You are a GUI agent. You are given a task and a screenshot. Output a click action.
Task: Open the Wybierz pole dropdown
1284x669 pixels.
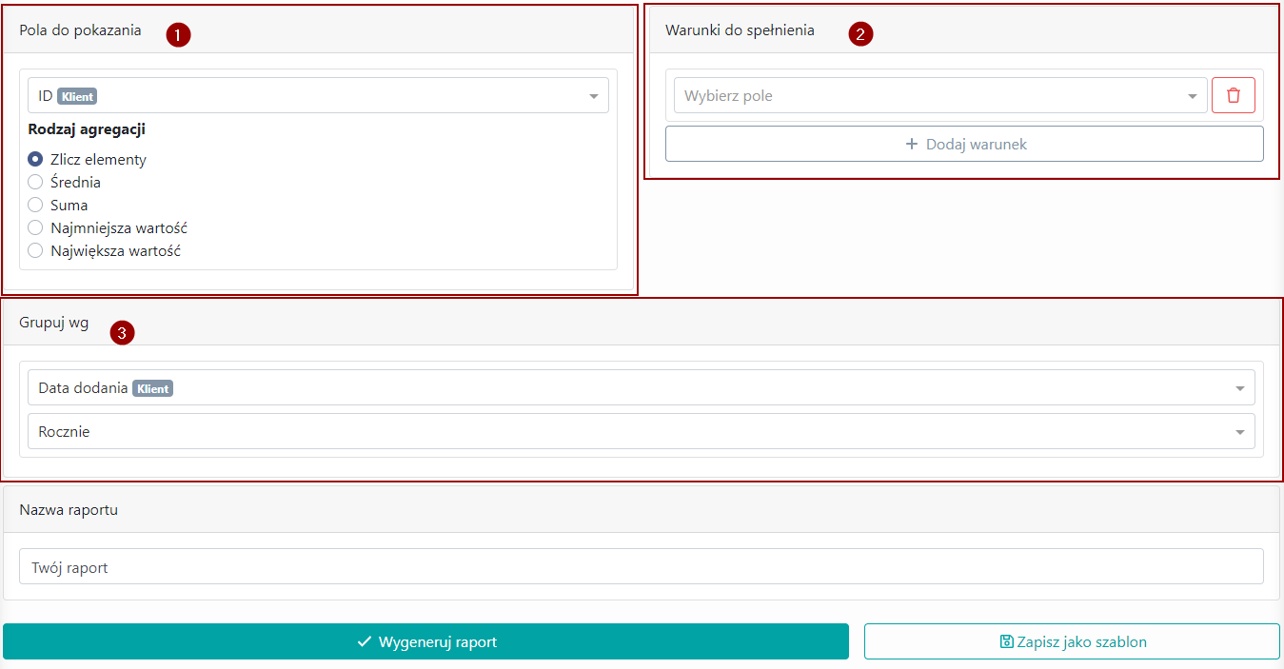940,95
